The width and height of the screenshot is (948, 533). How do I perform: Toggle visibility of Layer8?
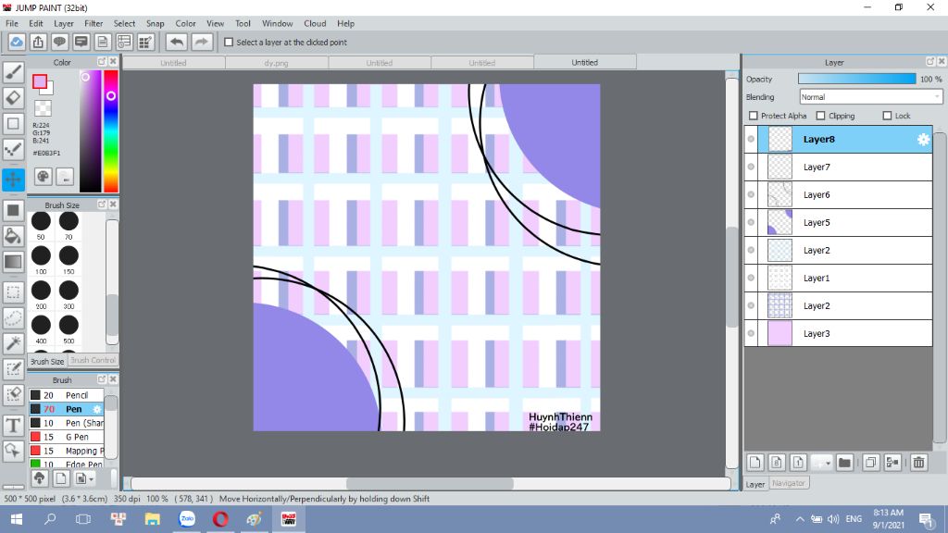tap(751, 139)
